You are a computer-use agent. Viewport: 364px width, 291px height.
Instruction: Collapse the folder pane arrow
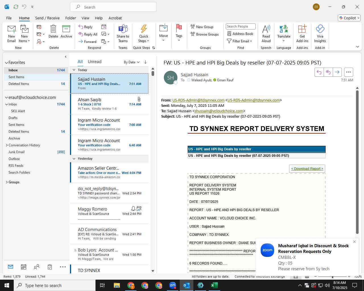(x=66, y=57)
